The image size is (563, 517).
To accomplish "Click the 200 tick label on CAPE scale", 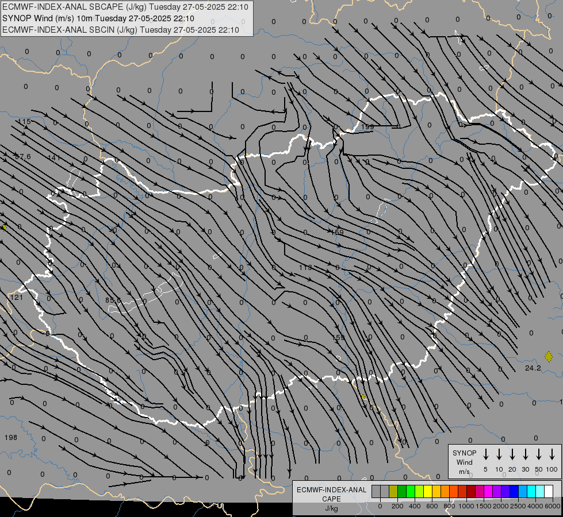I will click(397, 506).
